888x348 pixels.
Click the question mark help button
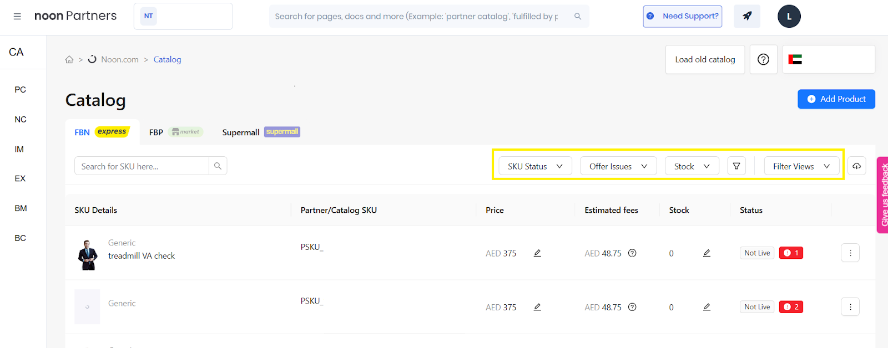click(764, 59)
